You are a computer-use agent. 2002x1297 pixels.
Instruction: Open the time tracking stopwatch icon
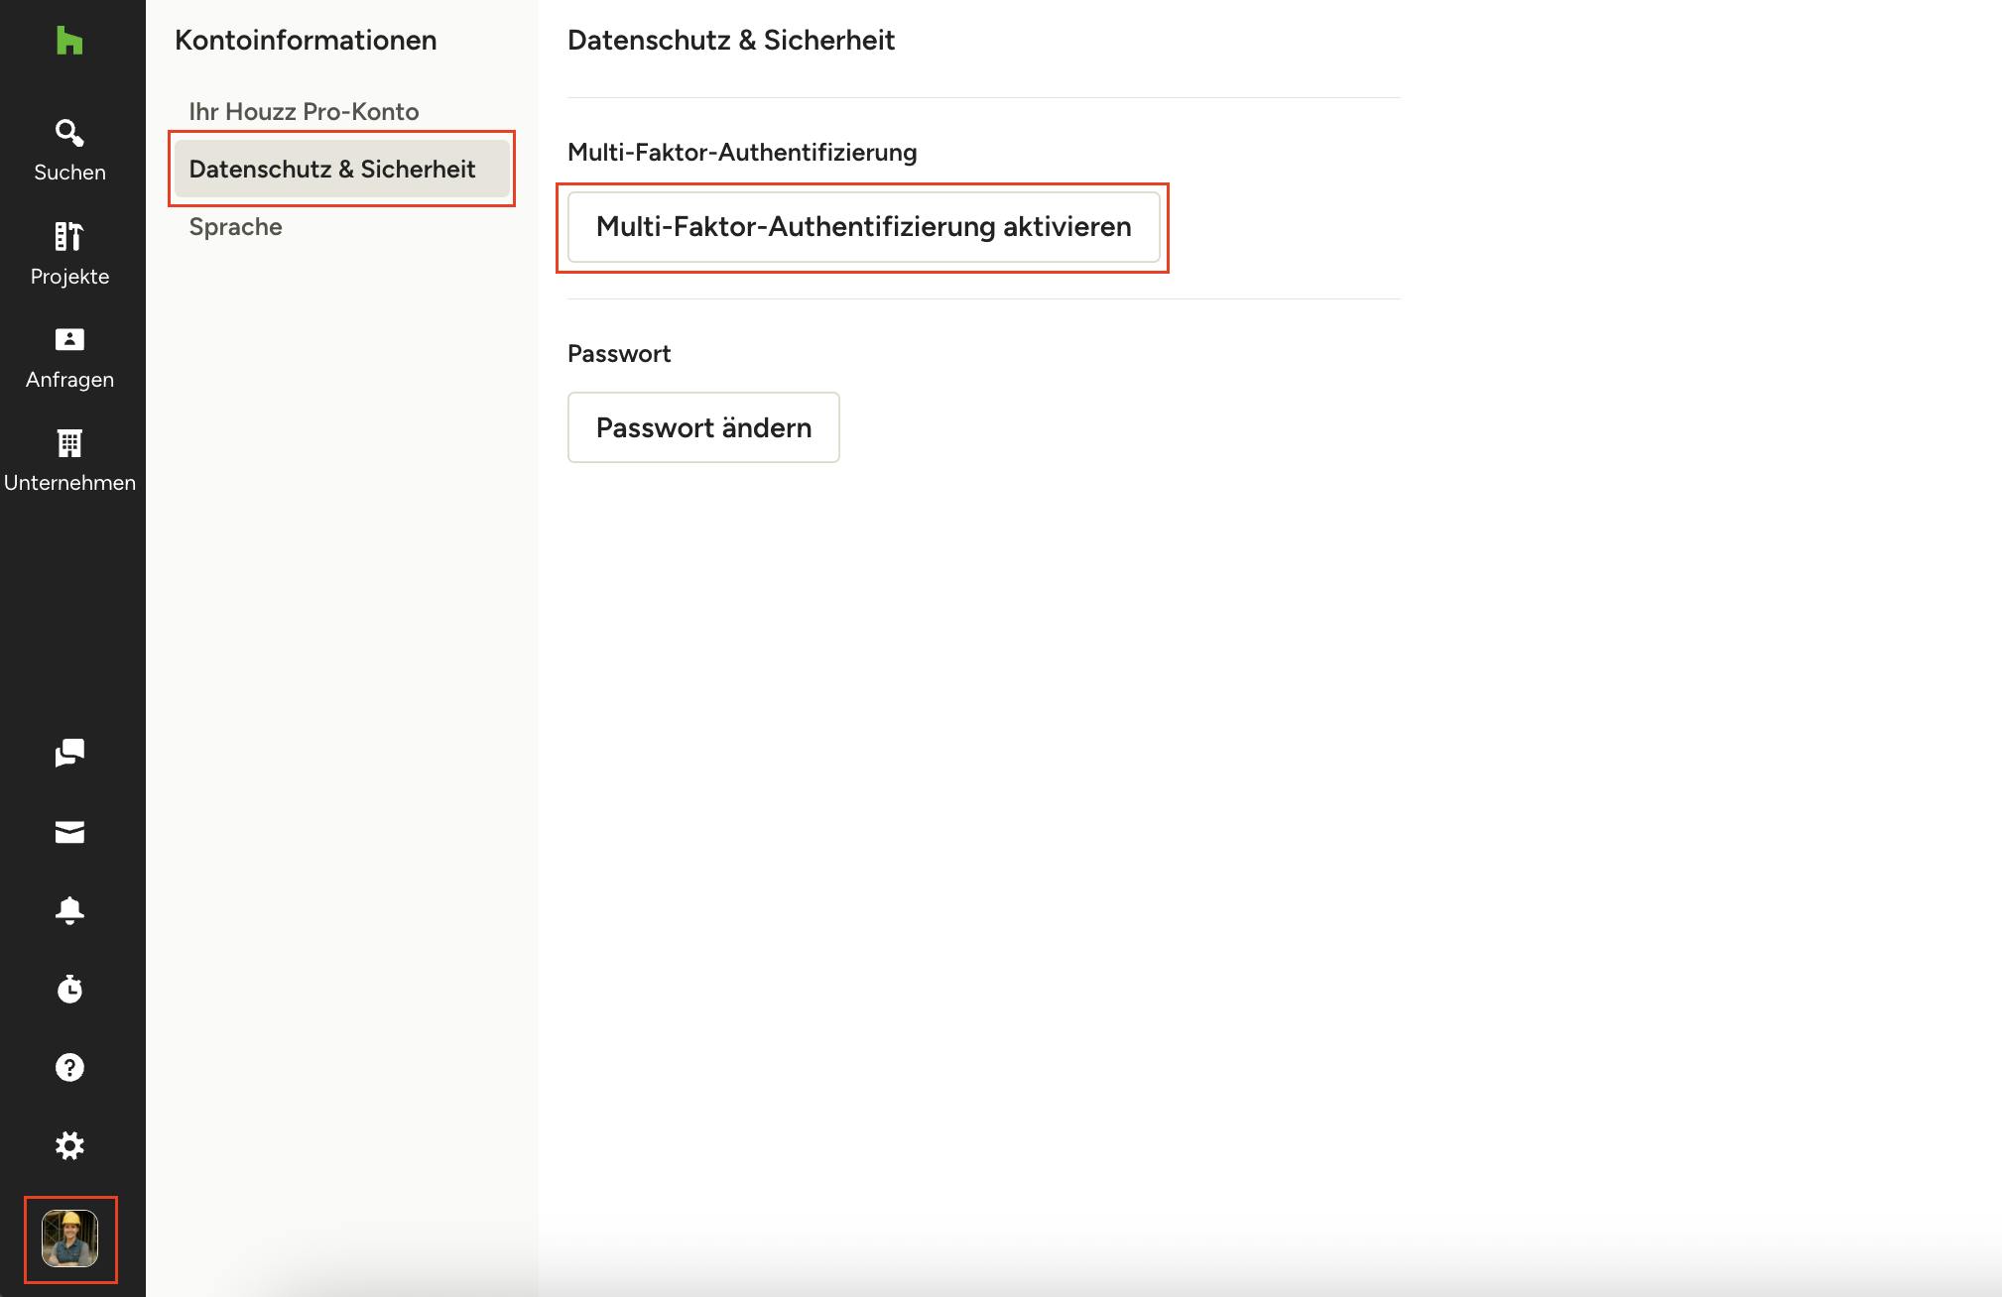click(68, 989)
